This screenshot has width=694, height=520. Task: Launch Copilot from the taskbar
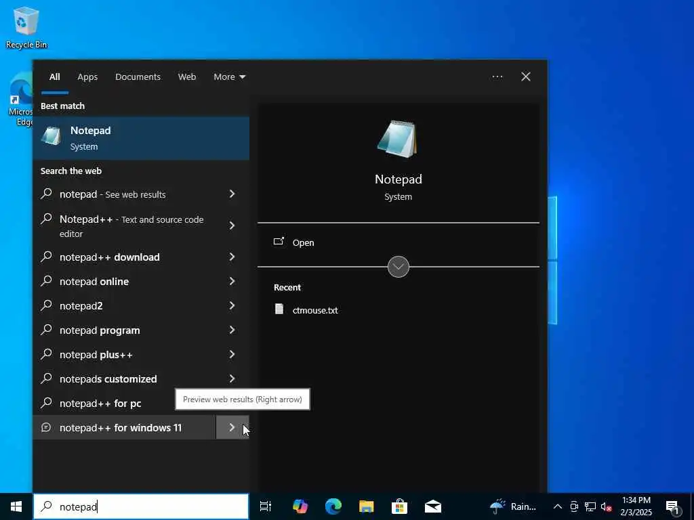pyautogui.click(x=300, y=506)
